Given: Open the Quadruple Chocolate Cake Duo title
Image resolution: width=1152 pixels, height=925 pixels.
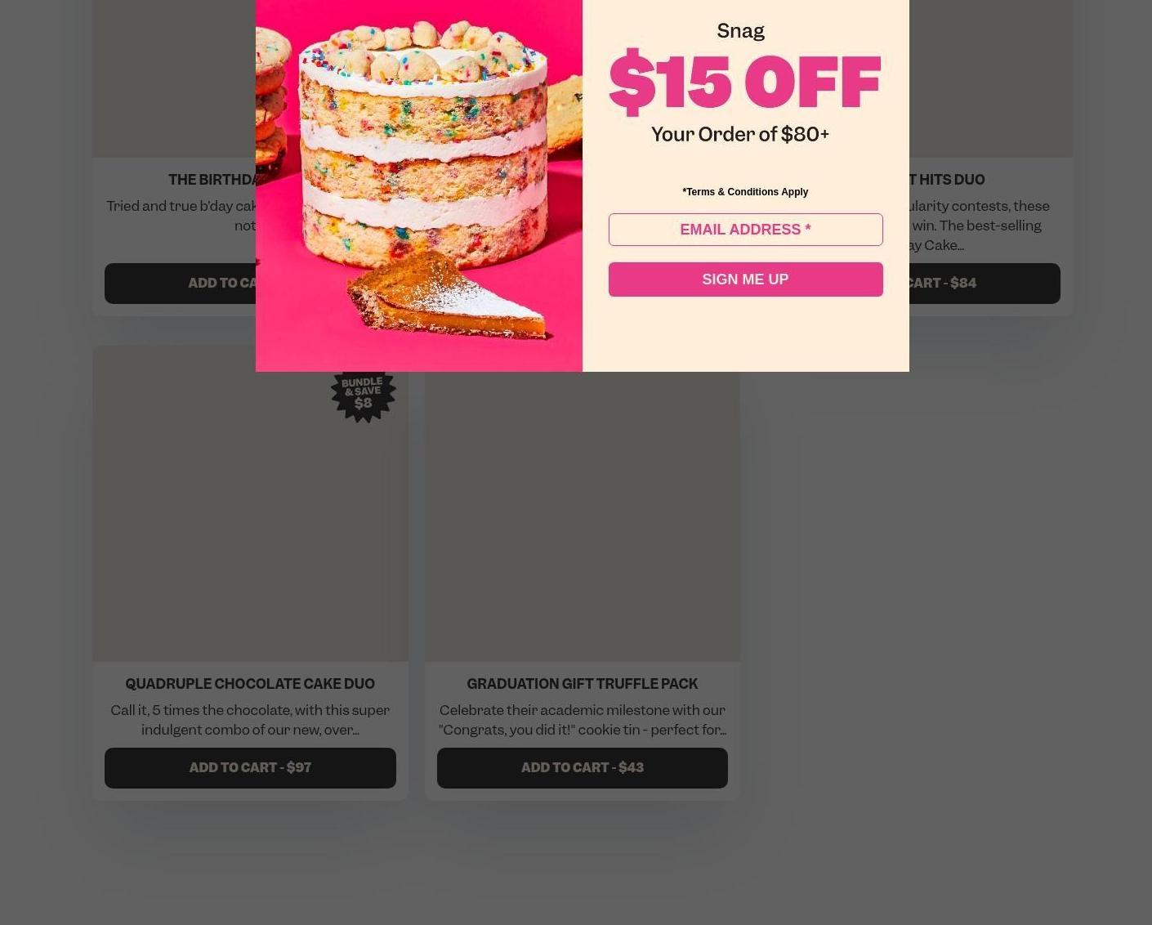Looking at the screenshot, I should 250,684.
